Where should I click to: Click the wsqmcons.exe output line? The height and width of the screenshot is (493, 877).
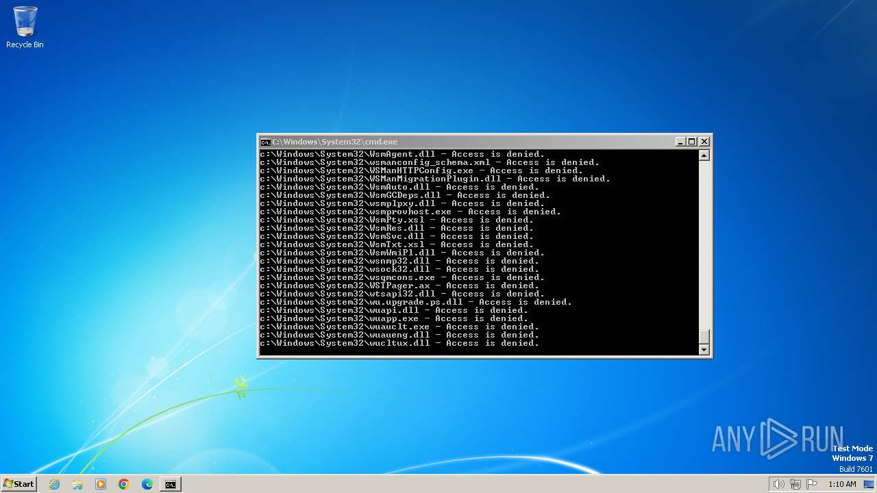point(402,277)
